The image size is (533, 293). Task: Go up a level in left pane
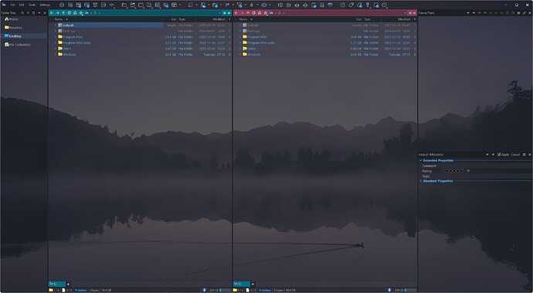63,13
